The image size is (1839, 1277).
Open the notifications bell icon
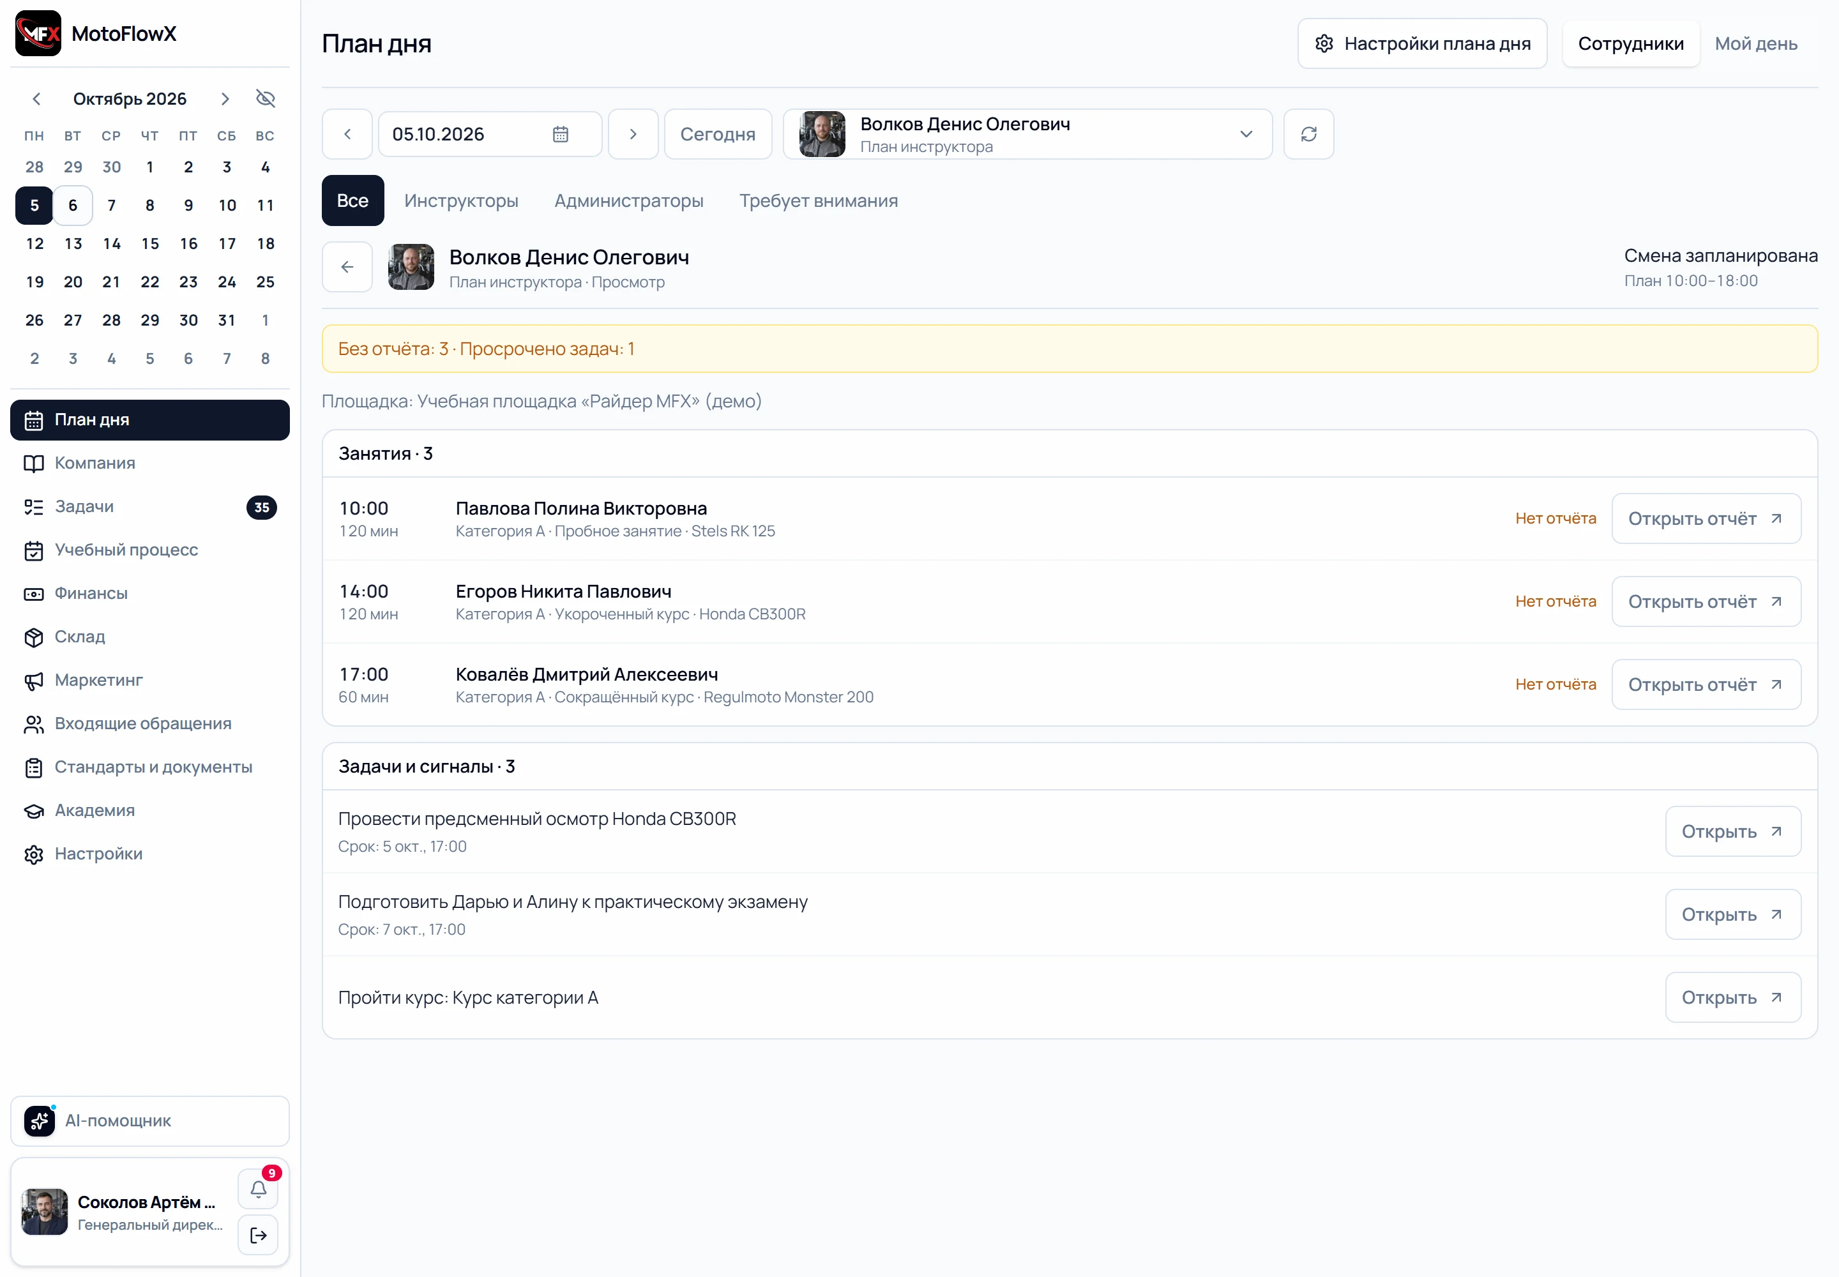259,1189
